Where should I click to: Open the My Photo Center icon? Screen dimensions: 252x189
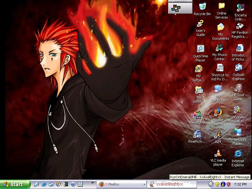219,52
